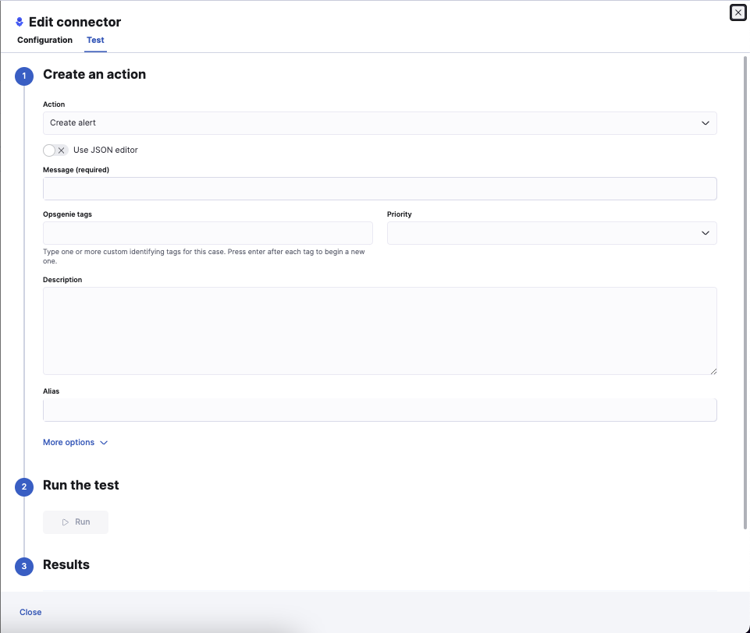Open the Action dropdown showing Create alert
Viewport: 750px width, 633px height.
(x=379, y=122)
